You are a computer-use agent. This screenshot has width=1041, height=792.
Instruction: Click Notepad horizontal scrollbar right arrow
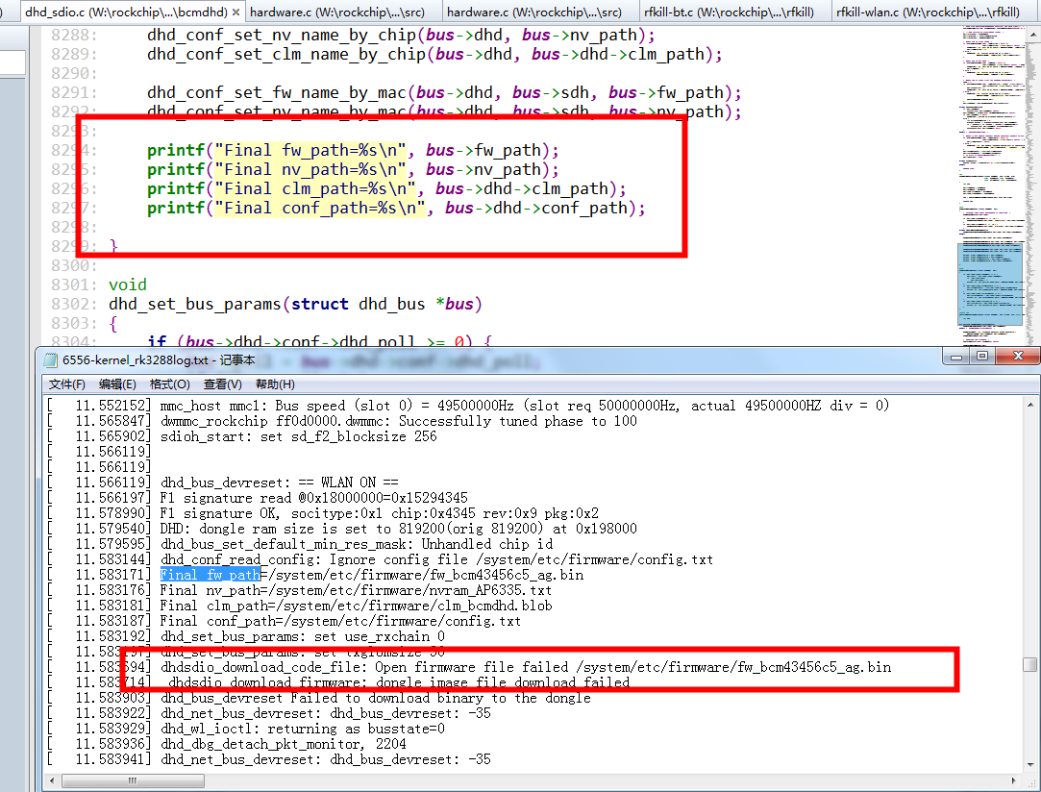(x=1014, y=780)
